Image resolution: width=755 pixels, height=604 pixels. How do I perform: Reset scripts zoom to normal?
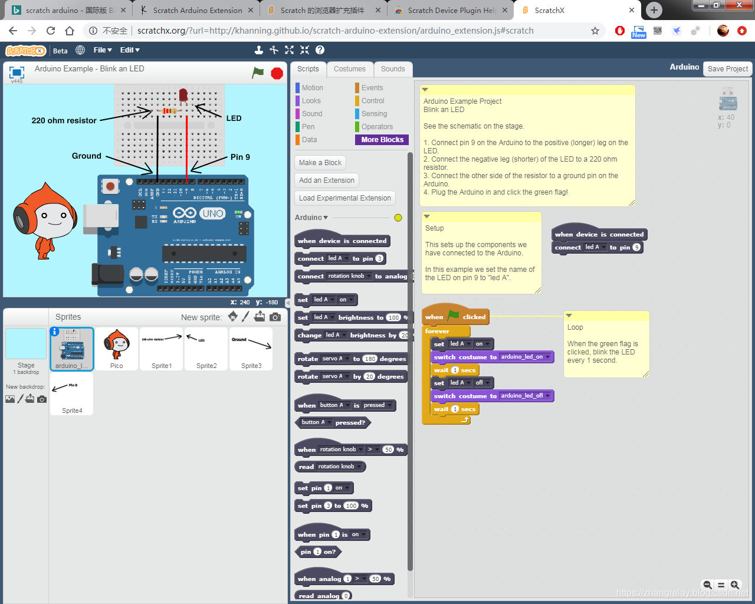721,585
